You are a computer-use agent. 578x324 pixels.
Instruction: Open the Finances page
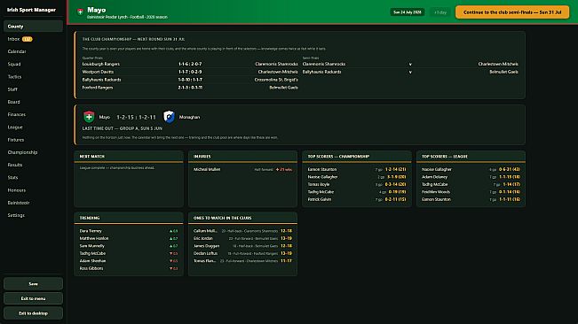coord(33,114)
